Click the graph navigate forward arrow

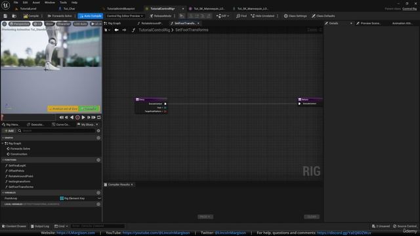click(x=124, y=30)
